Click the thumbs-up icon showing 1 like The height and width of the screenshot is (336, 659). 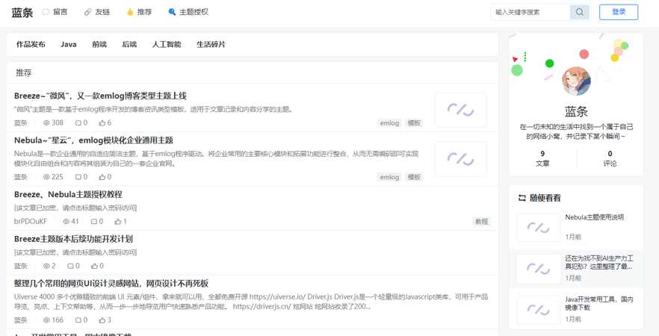tap(118, 221)
